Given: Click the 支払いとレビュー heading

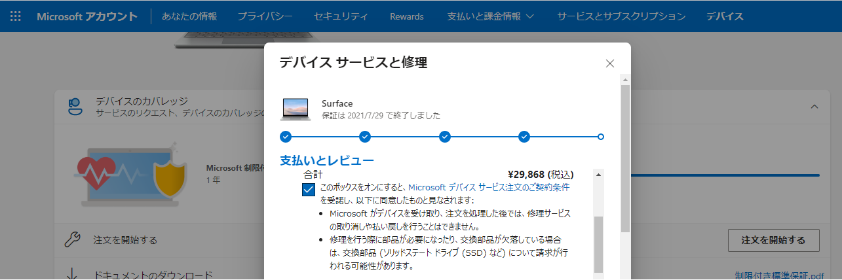Looking at the screenshot, I should pyautogui.click(x=327, y=160).
